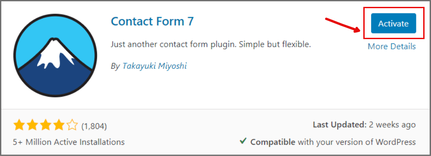Screen dimensions: 431x156
Task: Click the empty fifth rating star
Action: [x=72, y=125]
